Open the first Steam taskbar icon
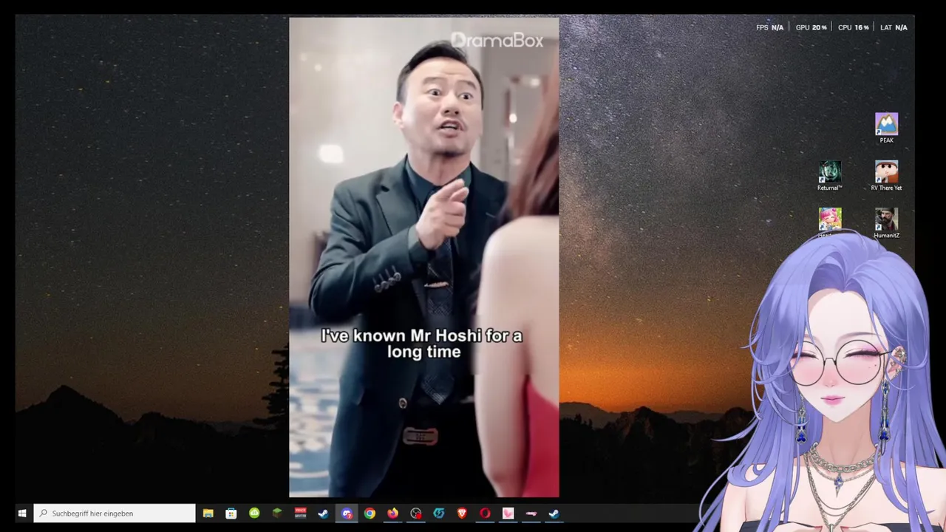Screen dimensions: 946x532 pos(323,514)
